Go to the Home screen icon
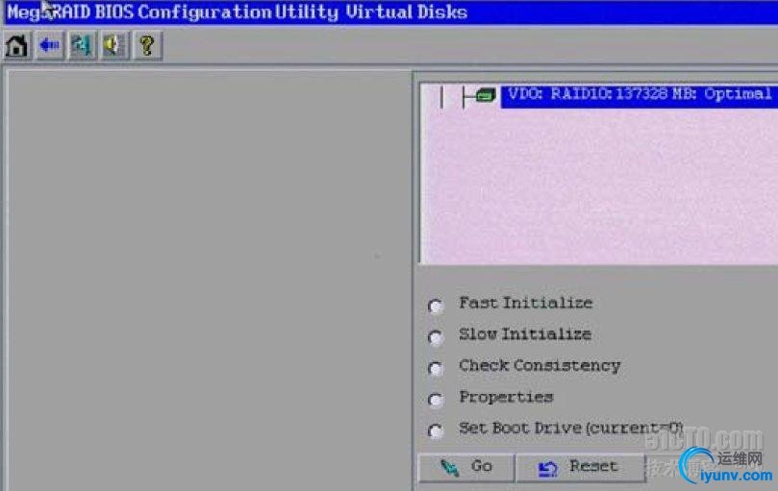 pos(17,45)
